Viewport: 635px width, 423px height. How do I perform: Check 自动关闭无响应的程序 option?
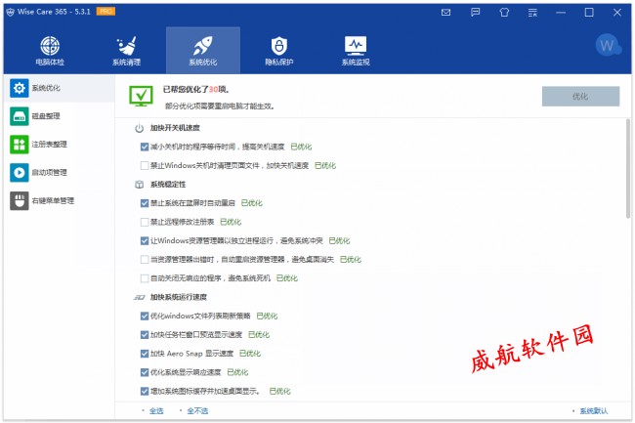pos(145,278)
